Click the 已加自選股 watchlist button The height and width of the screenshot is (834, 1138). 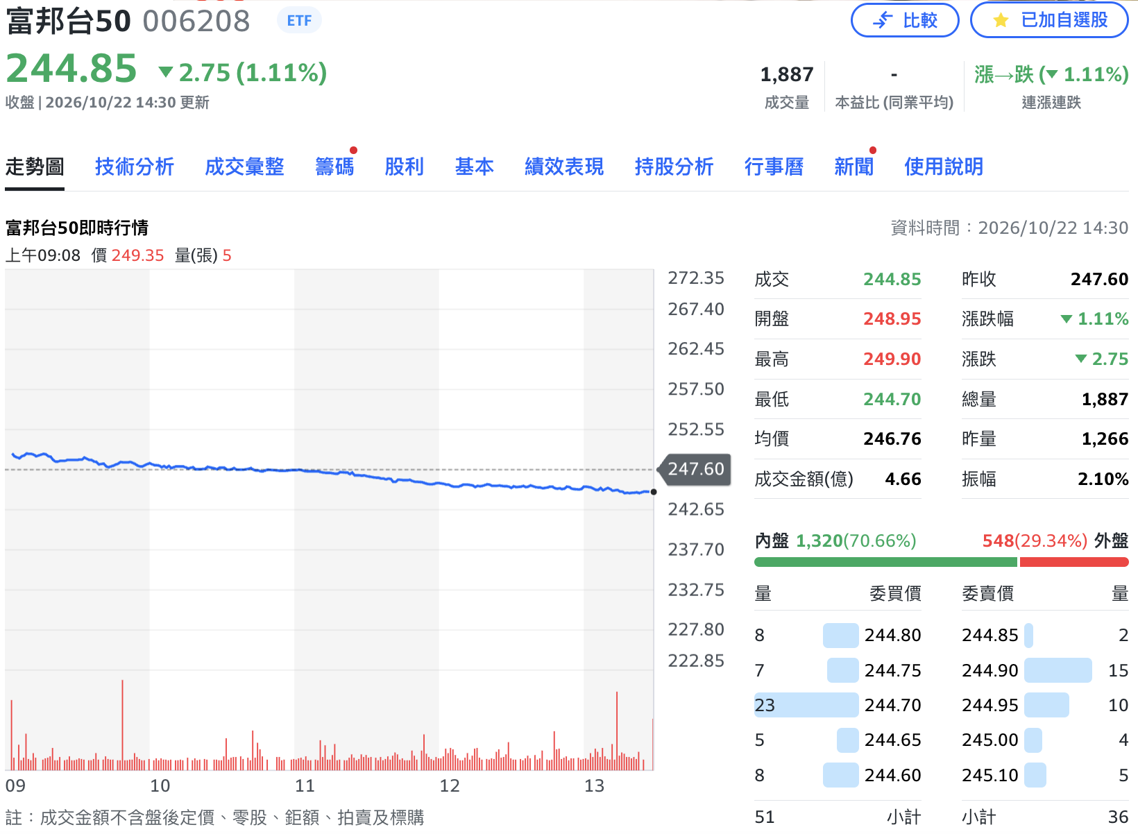click(1049, 20)
